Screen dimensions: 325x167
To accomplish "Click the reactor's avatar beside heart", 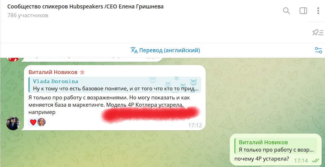I will click(41, 122).
